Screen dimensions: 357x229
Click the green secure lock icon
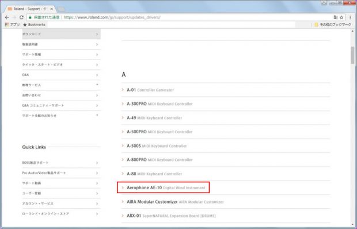click(30, 17)
